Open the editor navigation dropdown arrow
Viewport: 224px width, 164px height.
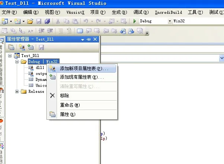tap(221, 58)
